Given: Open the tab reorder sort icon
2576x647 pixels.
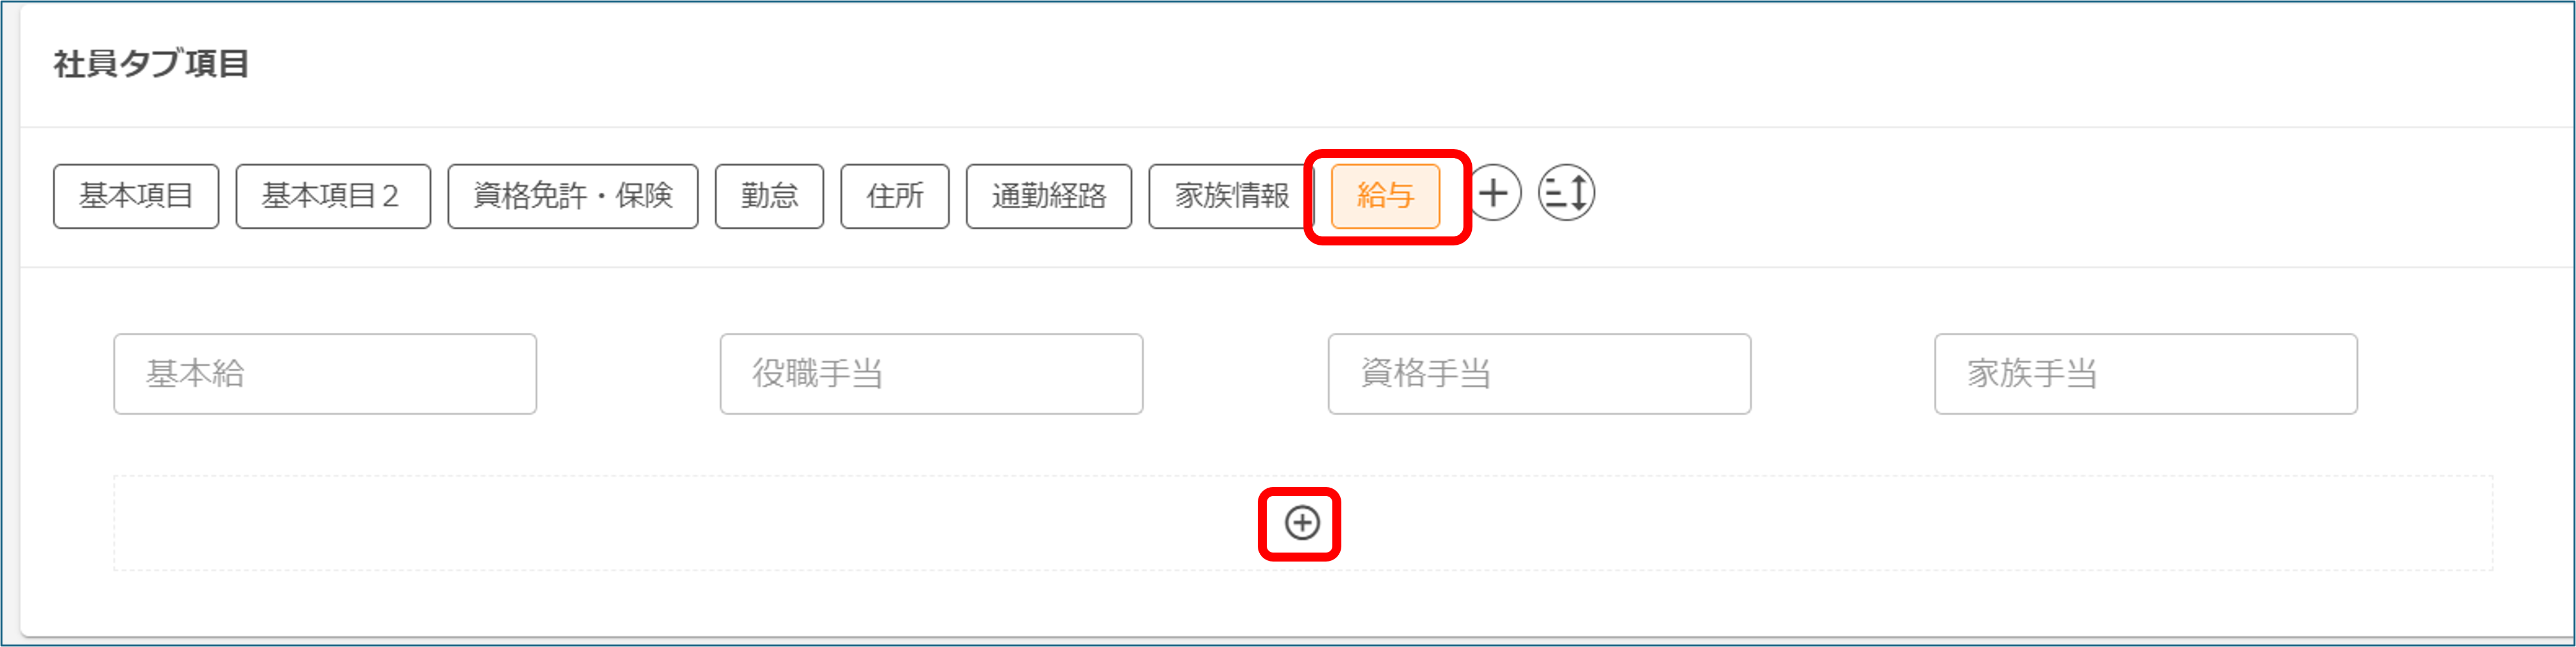Looking at the screenshot, I should pos(1566,193).
